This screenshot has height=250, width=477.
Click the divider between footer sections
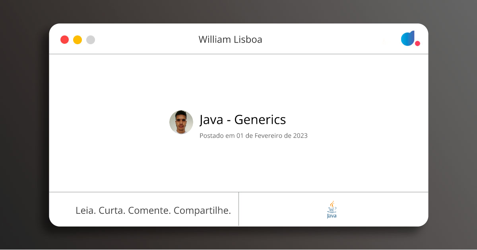point(239,209)
